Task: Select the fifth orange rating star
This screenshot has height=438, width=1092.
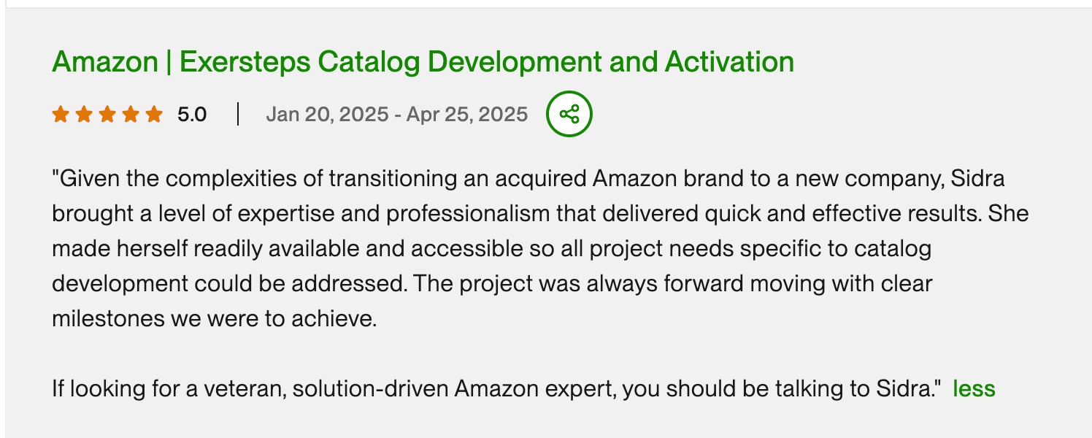Action: (x=154, y=114)
